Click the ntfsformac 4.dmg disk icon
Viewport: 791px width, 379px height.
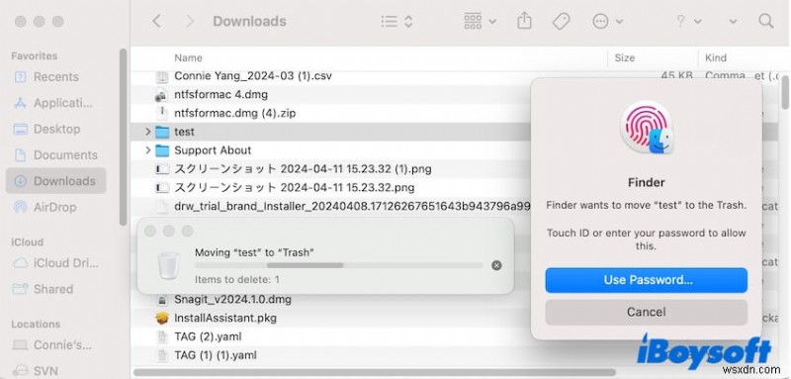(162, 94)
